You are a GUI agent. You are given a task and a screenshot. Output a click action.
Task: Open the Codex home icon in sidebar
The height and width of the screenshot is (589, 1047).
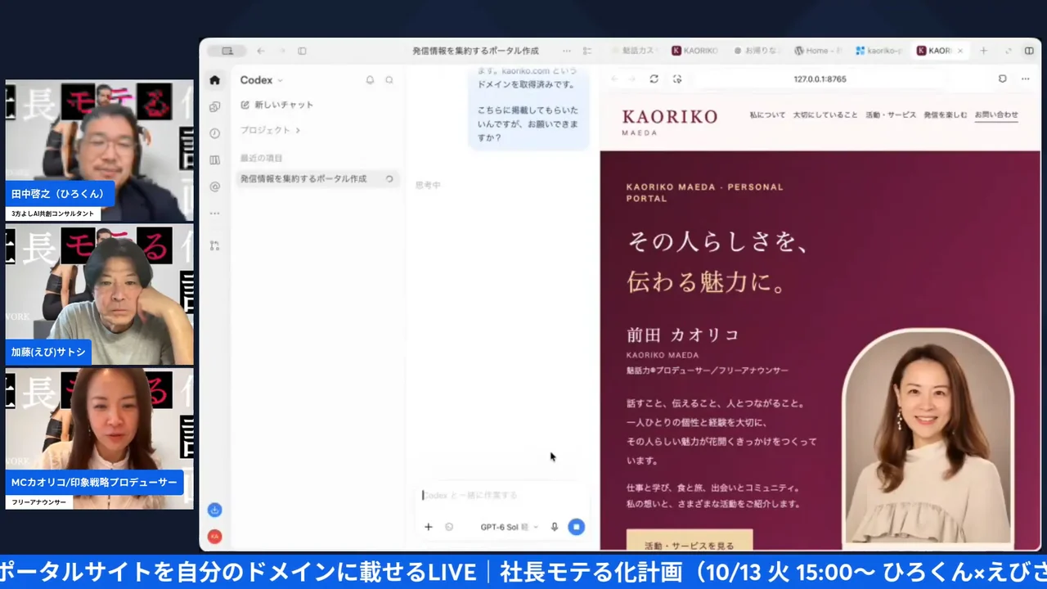click(214, 80)
